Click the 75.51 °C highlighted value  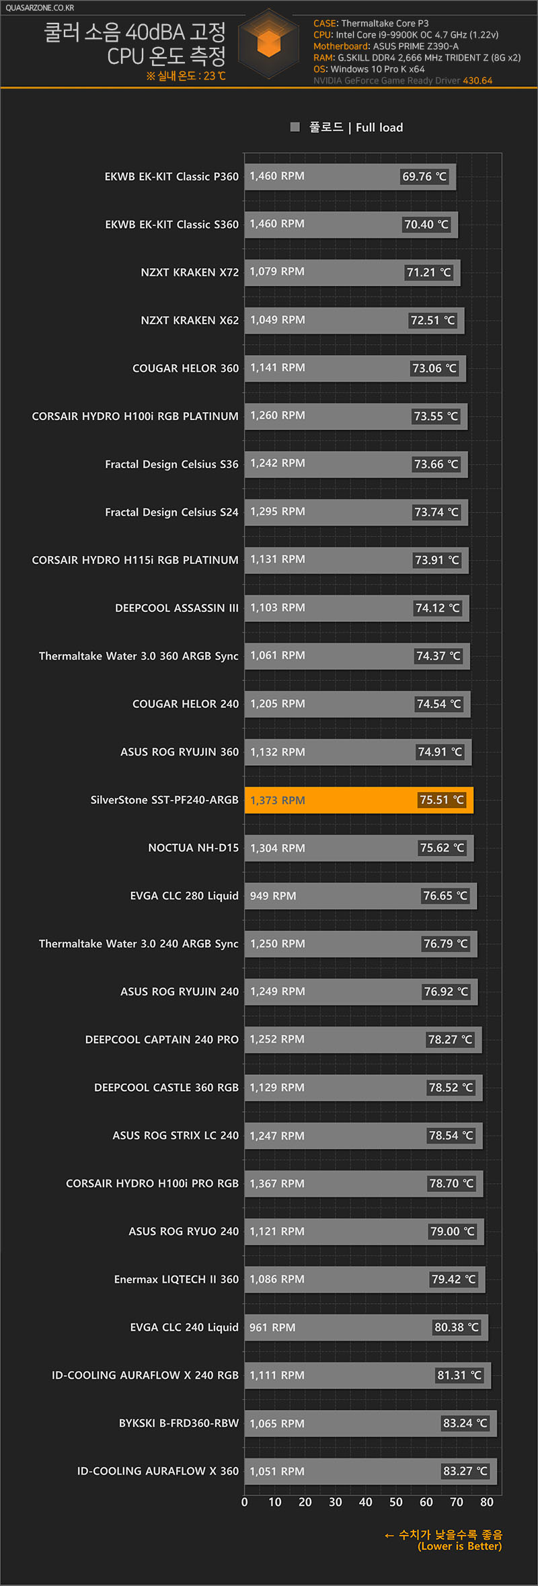pos(442,800)
